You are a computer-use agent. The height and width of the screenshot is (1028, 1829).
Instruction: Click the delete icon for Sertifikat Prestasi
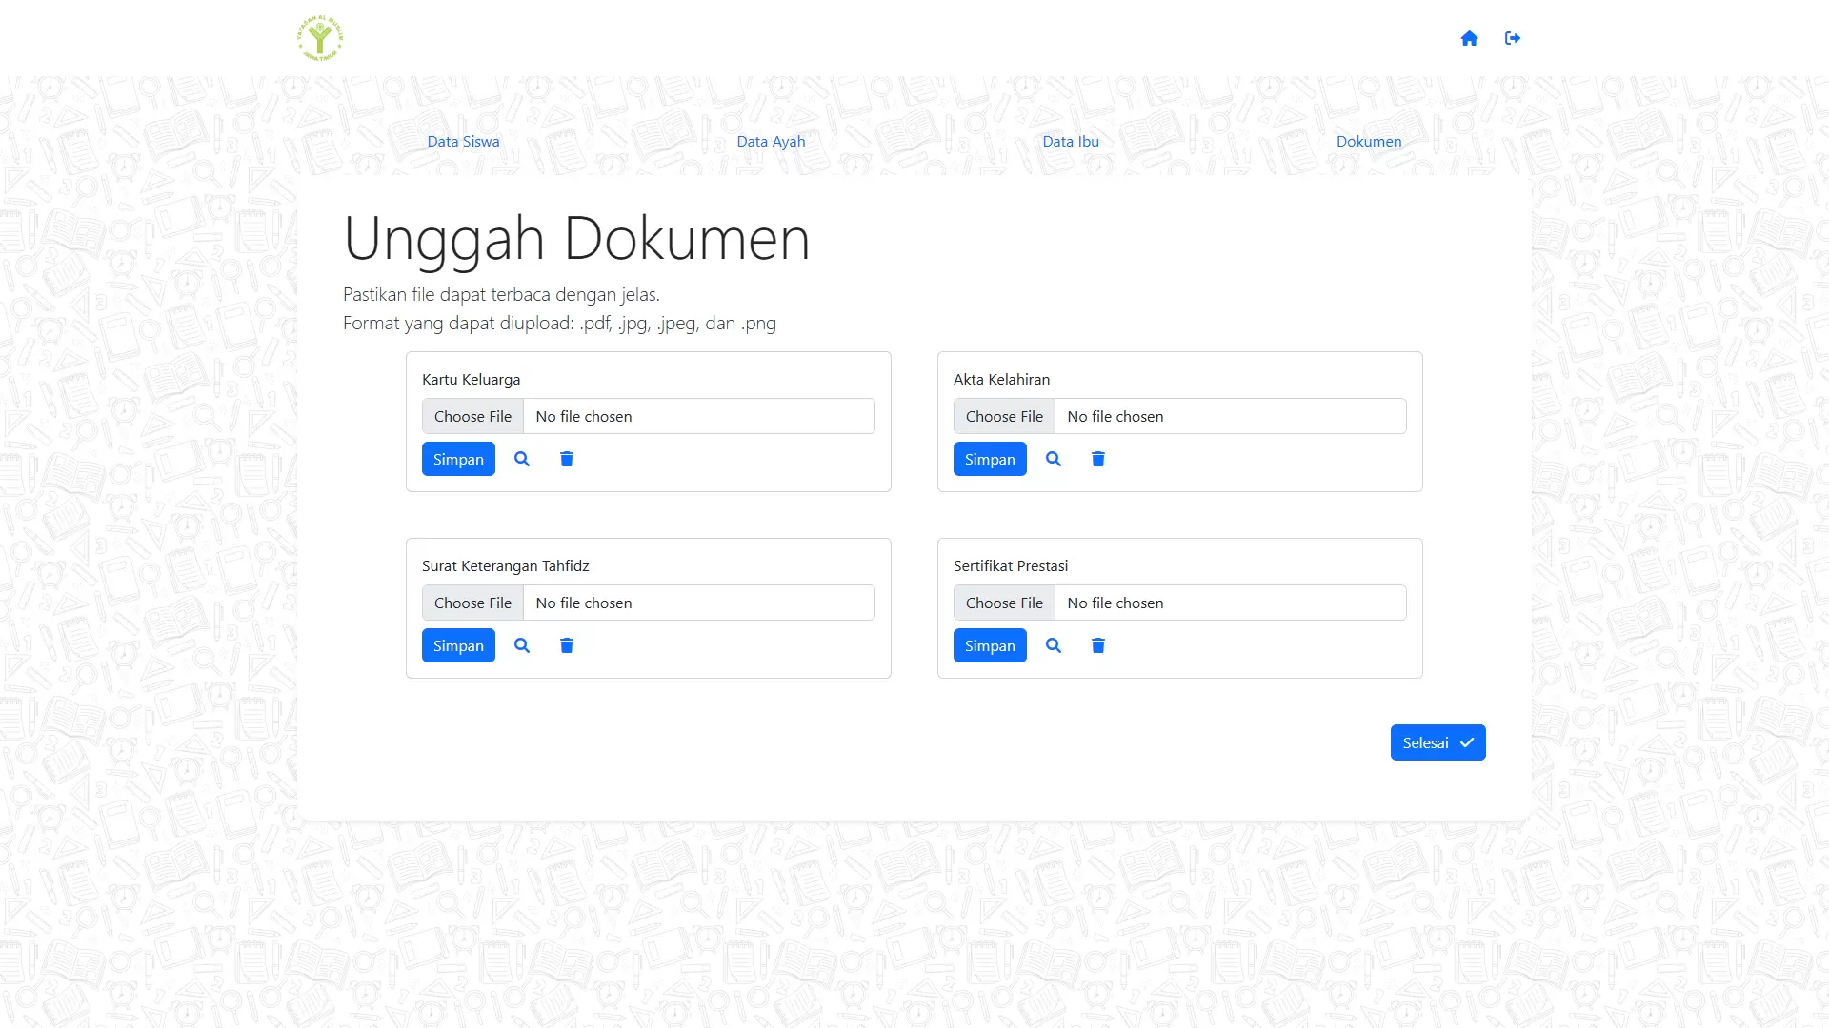click(1098, 645)
